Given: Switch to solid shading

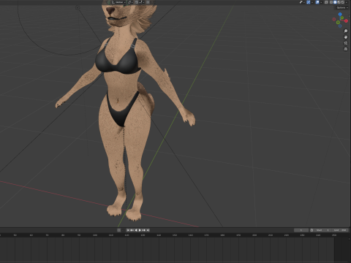Looking at the screenshot, I should pos(335,2).
